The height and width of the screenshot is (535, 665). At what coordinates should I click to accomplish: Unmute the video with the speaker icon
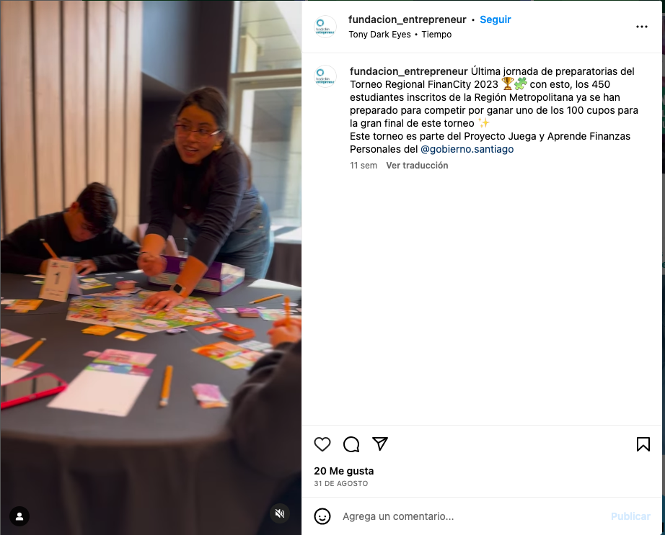point(279,513)
